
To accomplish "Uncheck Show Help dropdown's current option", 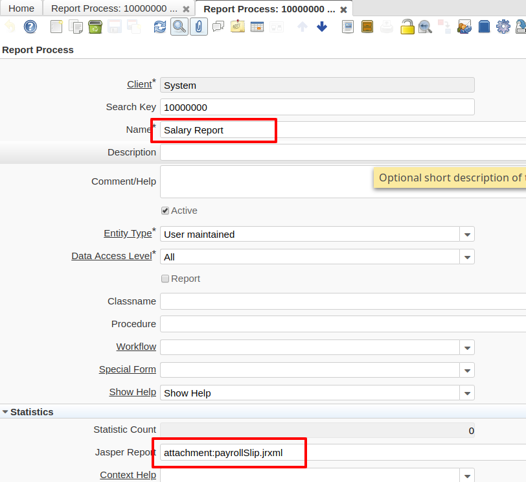I will [466, 392].
